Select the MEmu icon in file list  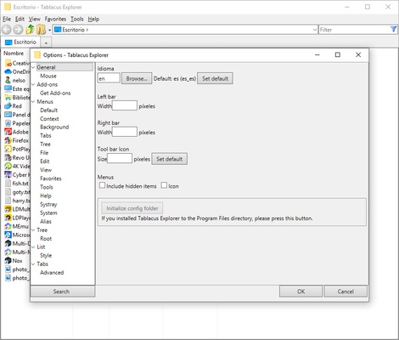click(x=8, y=226)
